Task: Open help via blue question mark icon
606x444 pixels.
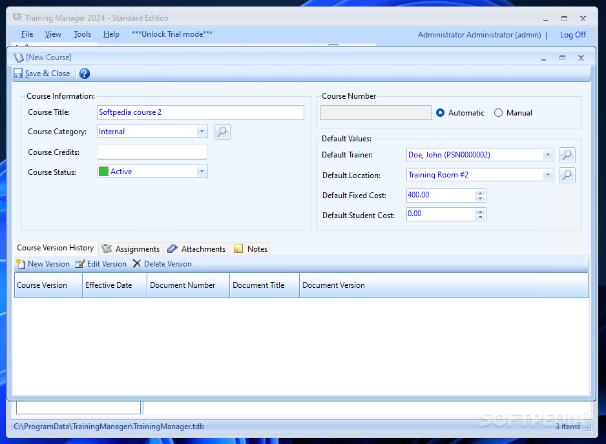Action: coord(85,74)
